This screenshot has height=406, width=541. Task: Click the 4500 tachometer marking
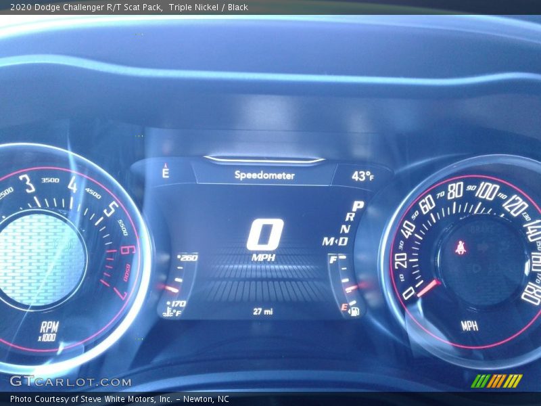(x=93, y=194)
